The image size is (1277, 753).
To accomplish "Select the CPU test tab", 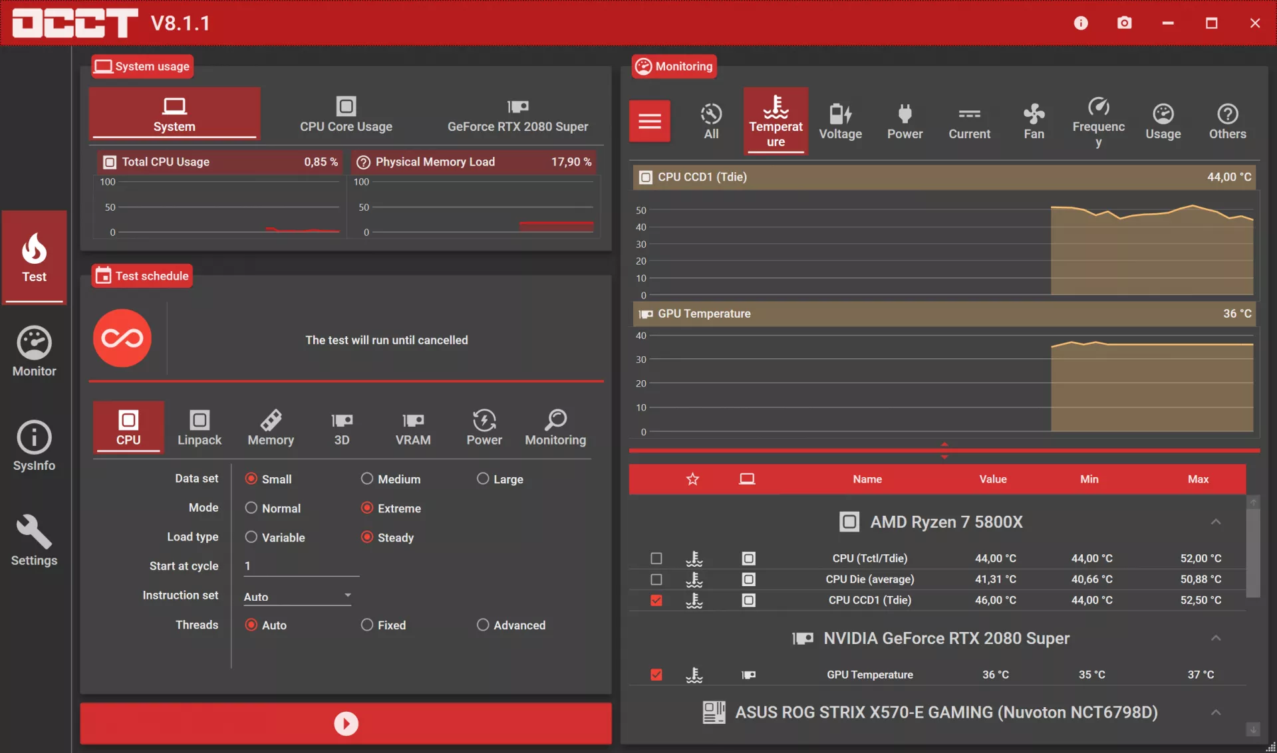I will coord(128,427).
